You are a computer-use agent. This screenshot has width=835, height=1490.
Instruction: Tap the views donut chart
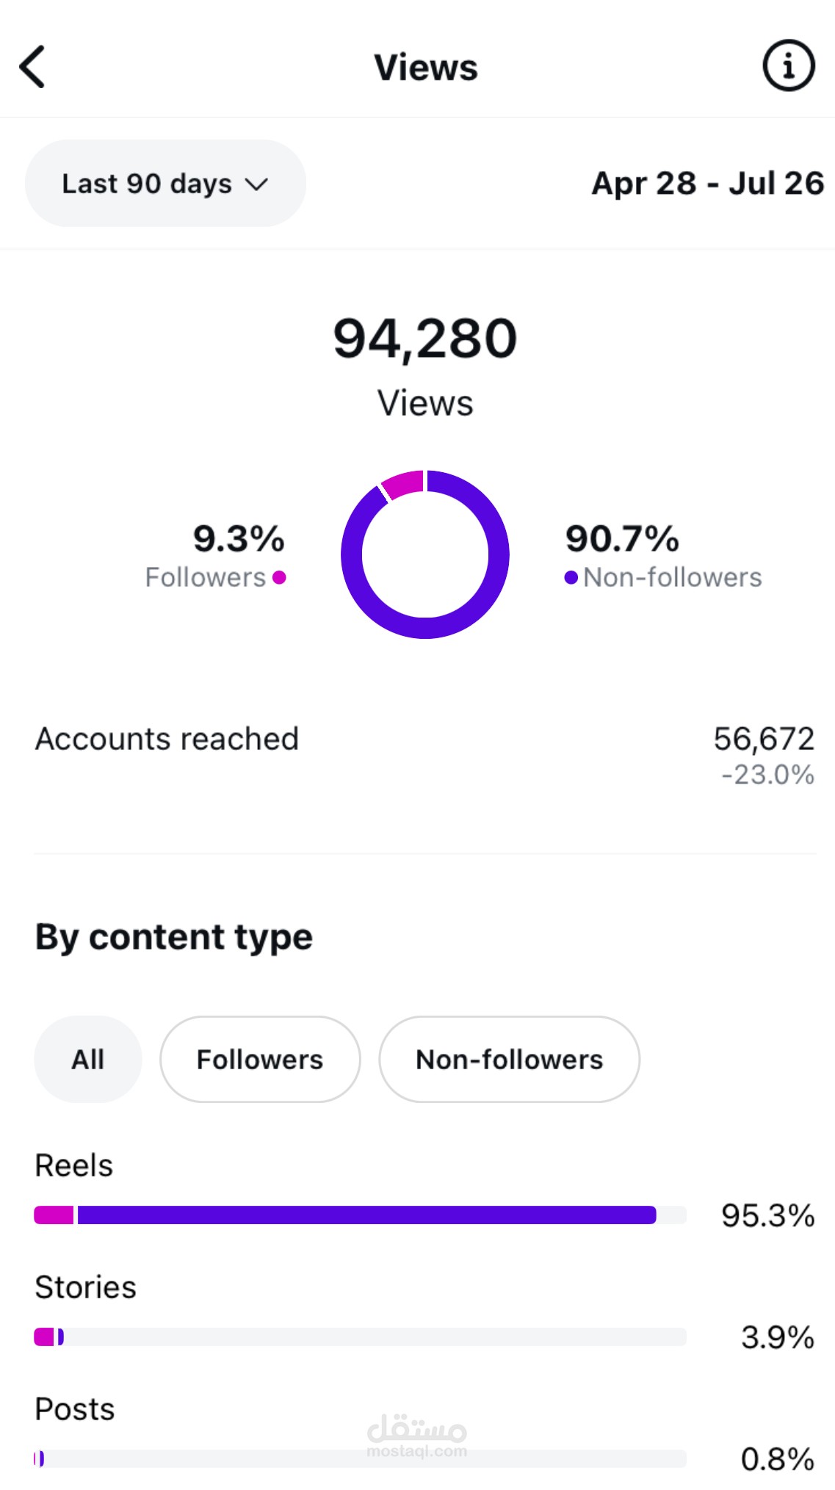click(425, 554)
